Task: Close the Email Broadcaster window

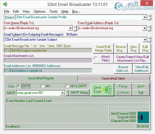Action: [x=147, y=3]
